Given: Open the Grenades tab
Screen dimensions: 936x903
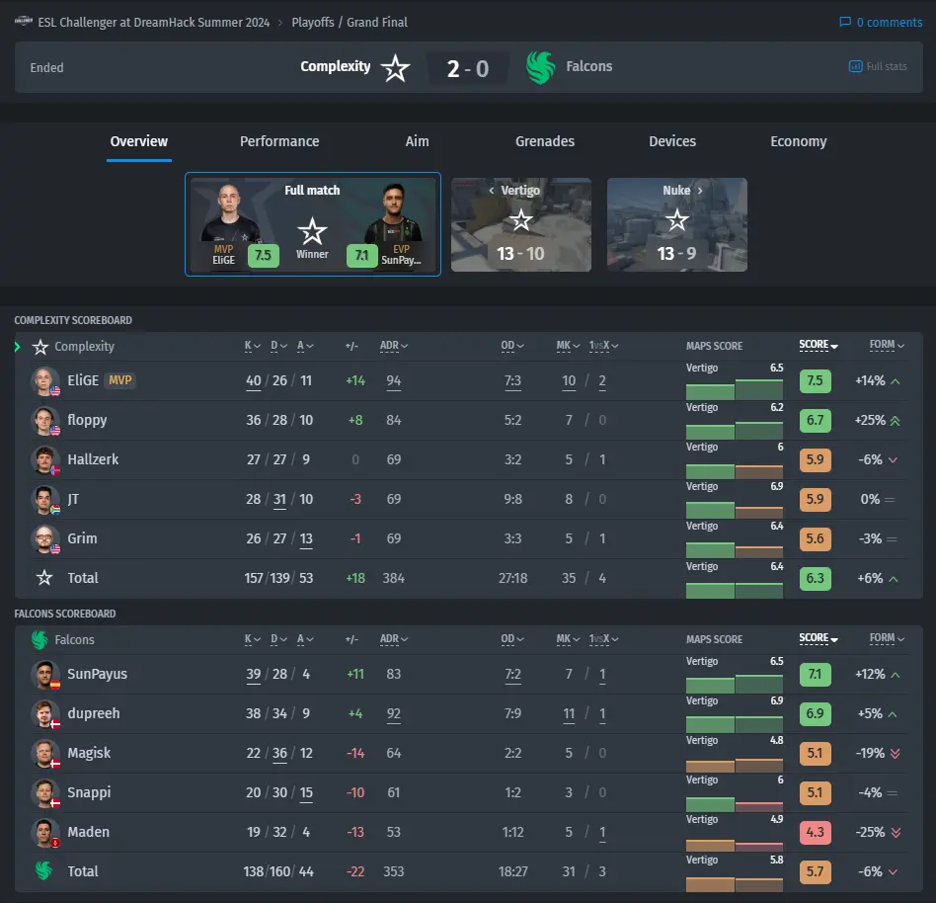Looking at the screenshot, I should (545, 141).
